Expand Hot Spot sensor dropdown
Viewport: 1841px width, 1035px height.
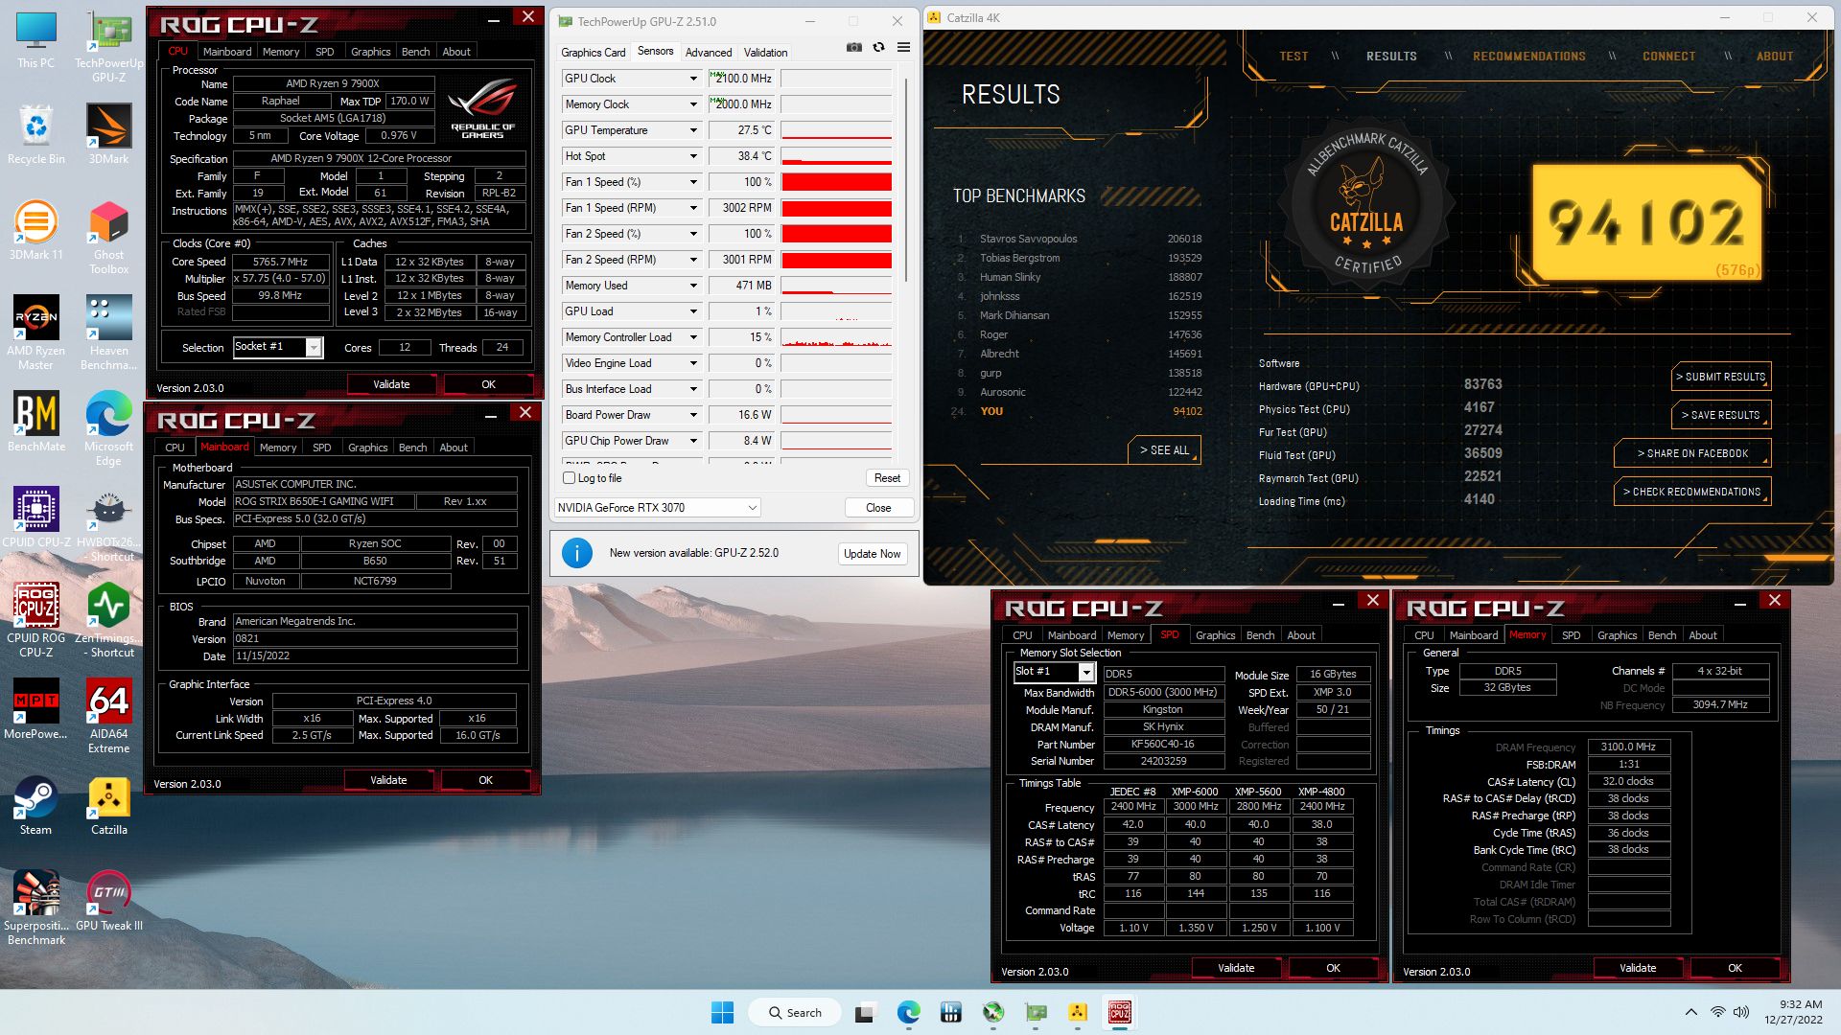click(693, 156)
